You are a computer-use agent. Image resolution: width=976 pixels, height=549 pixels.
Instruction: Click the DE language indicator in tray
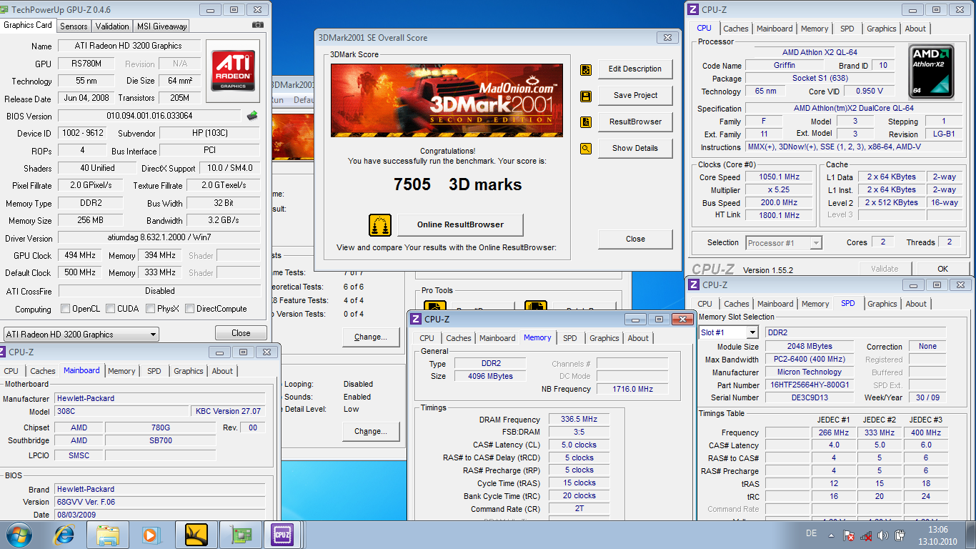click(x=811, y=534)
